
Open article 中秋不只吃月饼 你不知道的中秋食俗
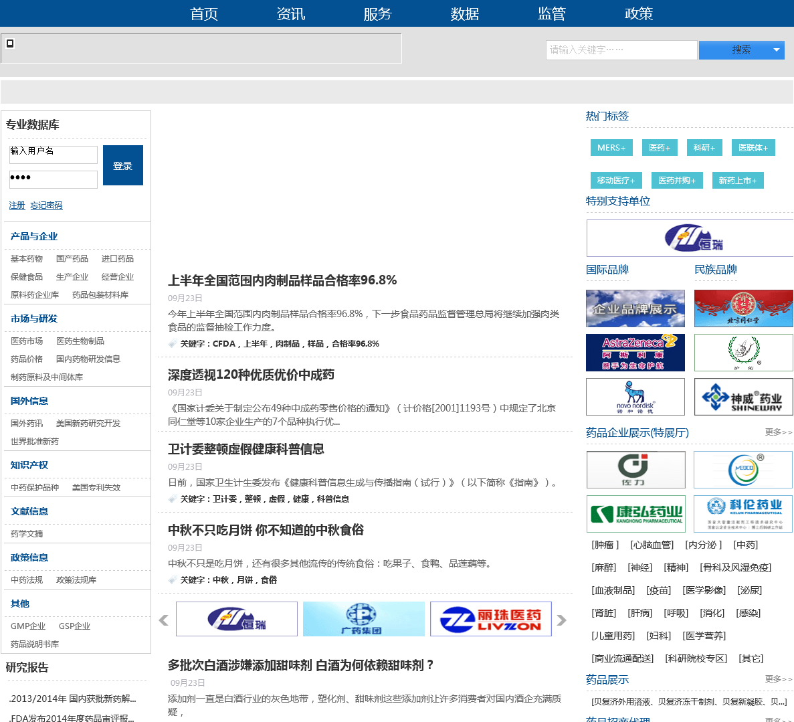point(266,530)
